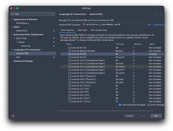Click API level 34-ext8 cell
This screenshot has width=173, height=131.
coord(119,64)
